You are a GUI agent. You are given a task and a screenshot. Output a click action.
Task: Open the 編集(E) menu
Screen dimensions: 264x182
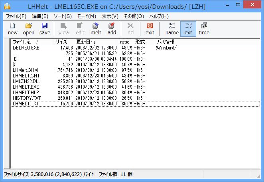[x=40, y=16]
